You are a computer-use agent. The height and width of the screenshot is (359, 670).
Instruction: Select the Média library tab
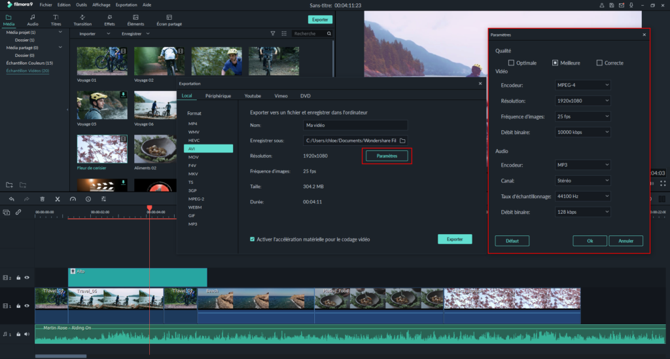pyautogui.click(x=9, y=20)
